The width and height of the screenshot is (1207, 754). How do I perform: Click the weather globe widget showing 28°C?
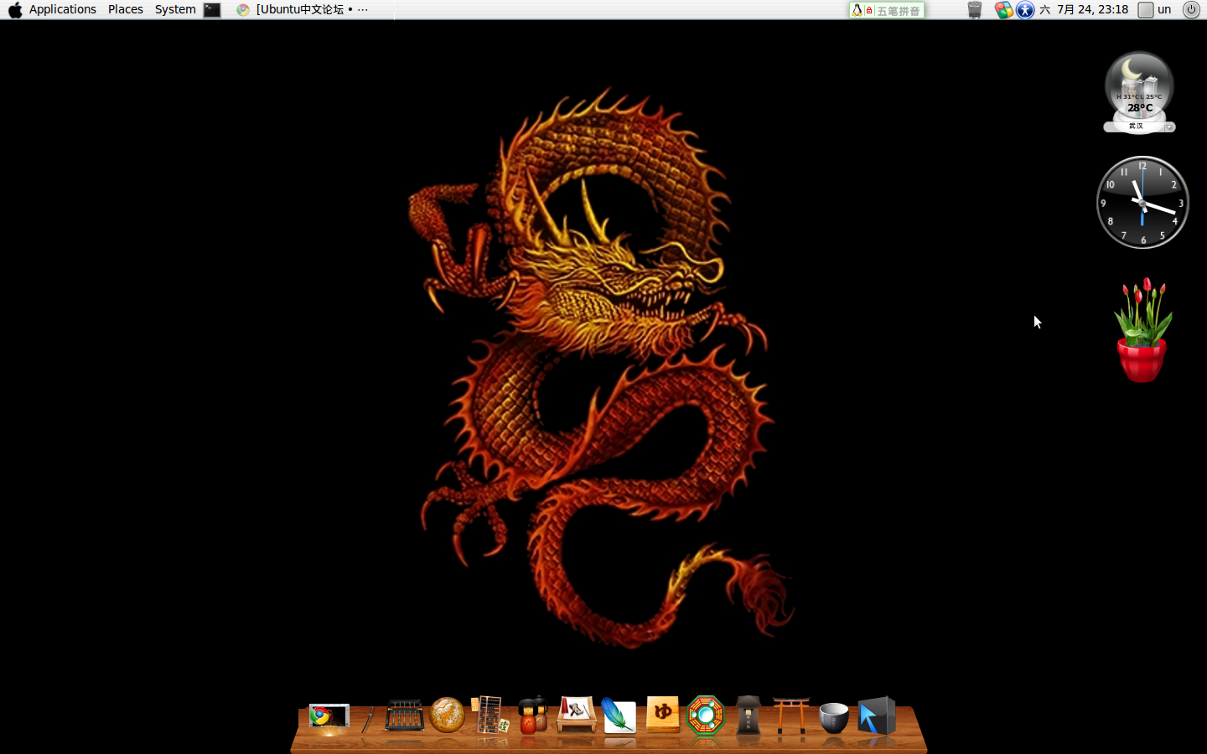(1139, 86)
